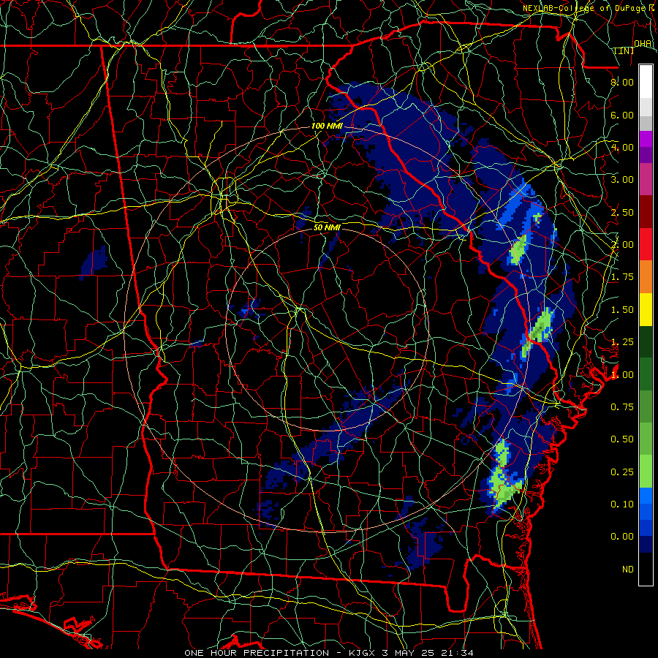The width and height of the screenshot is (658, 658).
Task: Click the bright red legend swatch at 2.00
Action: point(646,244)
